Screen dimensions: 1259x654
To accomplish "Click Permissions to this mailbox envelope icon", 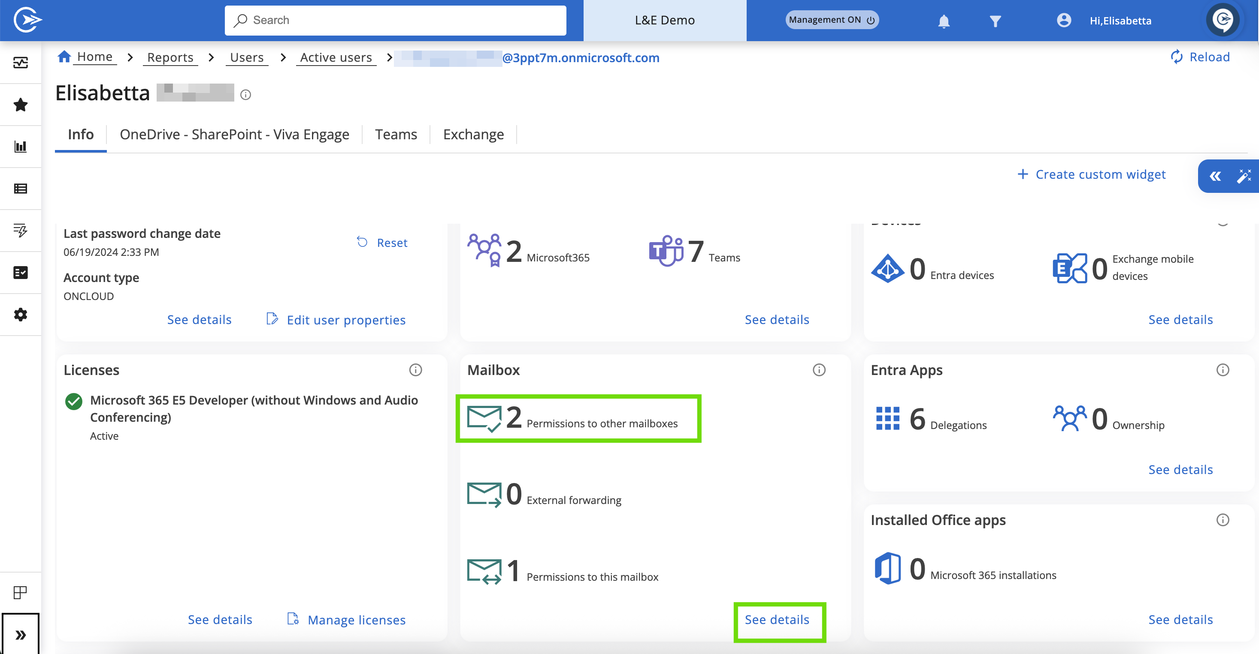I will [x=484, y=572].
